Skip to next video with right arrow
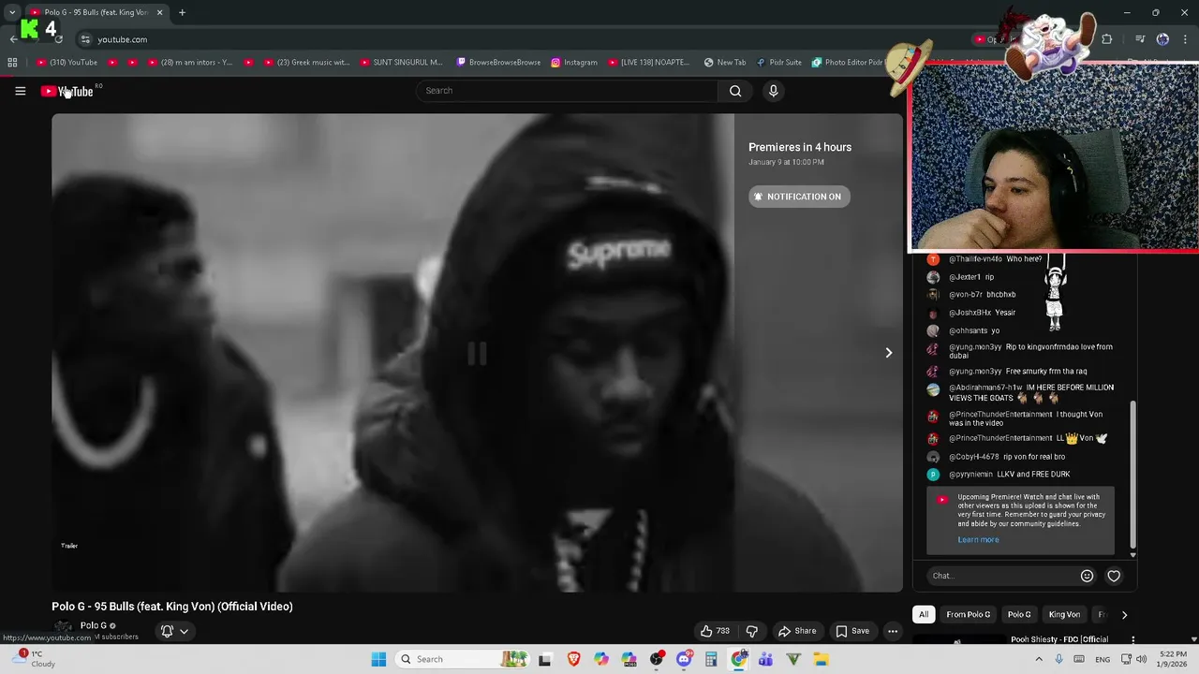 coord(888,353)
